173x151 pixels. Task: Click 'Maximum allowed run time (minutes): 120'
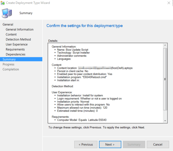[x=82, y=108]
